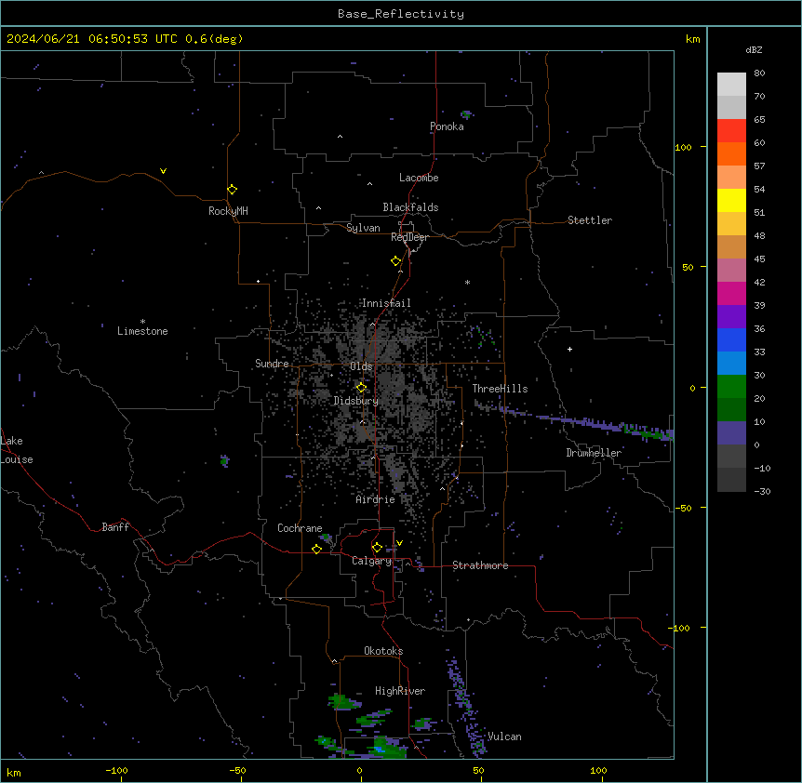Click the 80 value on dBZ legend
This screenshot has width=802, height=783.
tap(759, 73)
